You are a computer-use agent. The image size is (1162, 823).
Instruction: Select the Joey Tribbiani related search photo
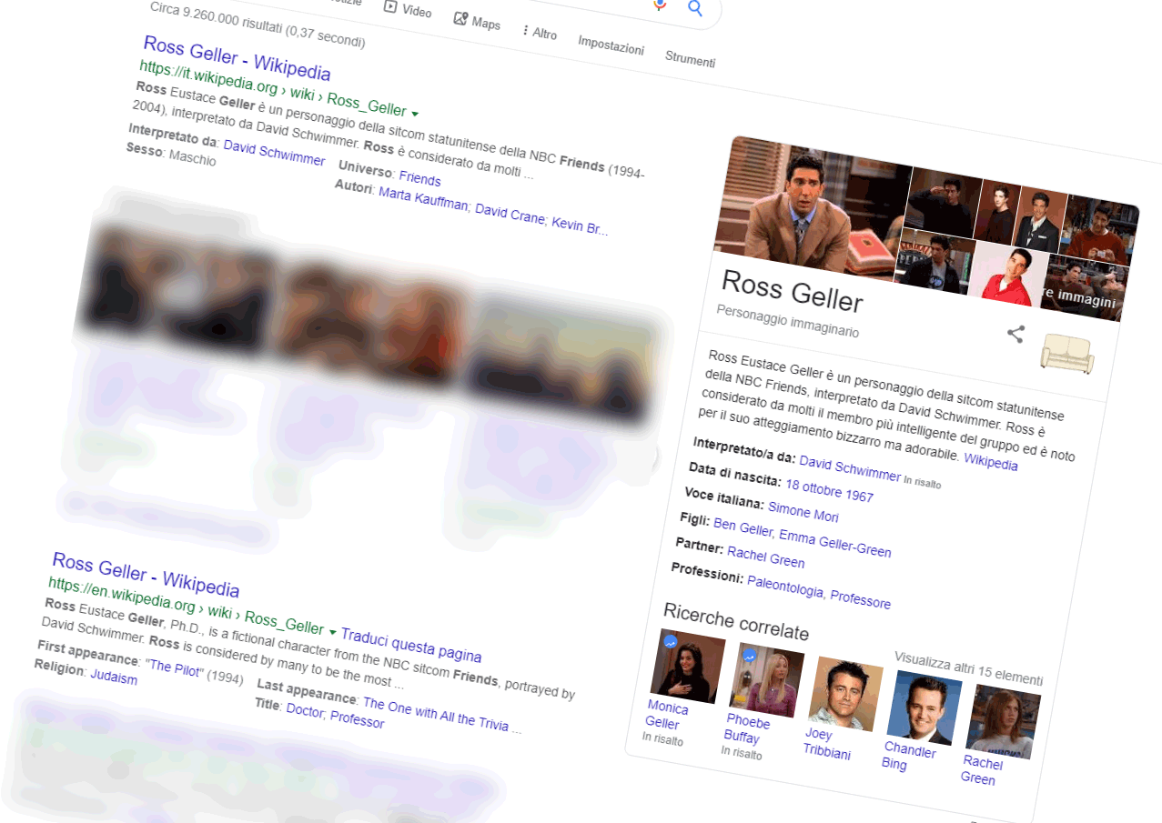(x=844, y=694)
